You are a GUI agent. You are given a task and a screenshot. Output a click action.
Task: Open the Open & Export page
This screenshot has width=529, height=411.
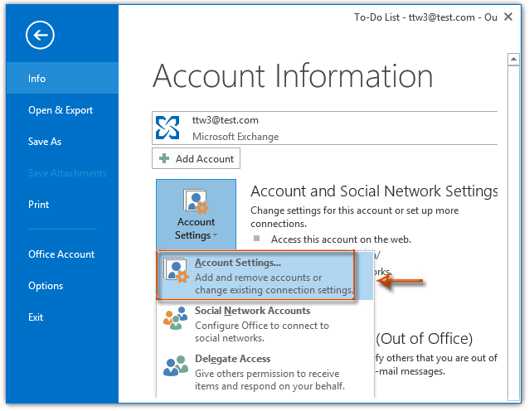61,110
